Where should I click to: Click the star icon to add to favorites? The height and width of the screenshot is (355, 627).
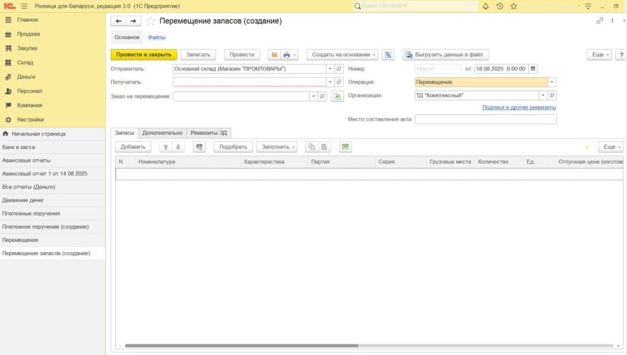pos(151,21)
